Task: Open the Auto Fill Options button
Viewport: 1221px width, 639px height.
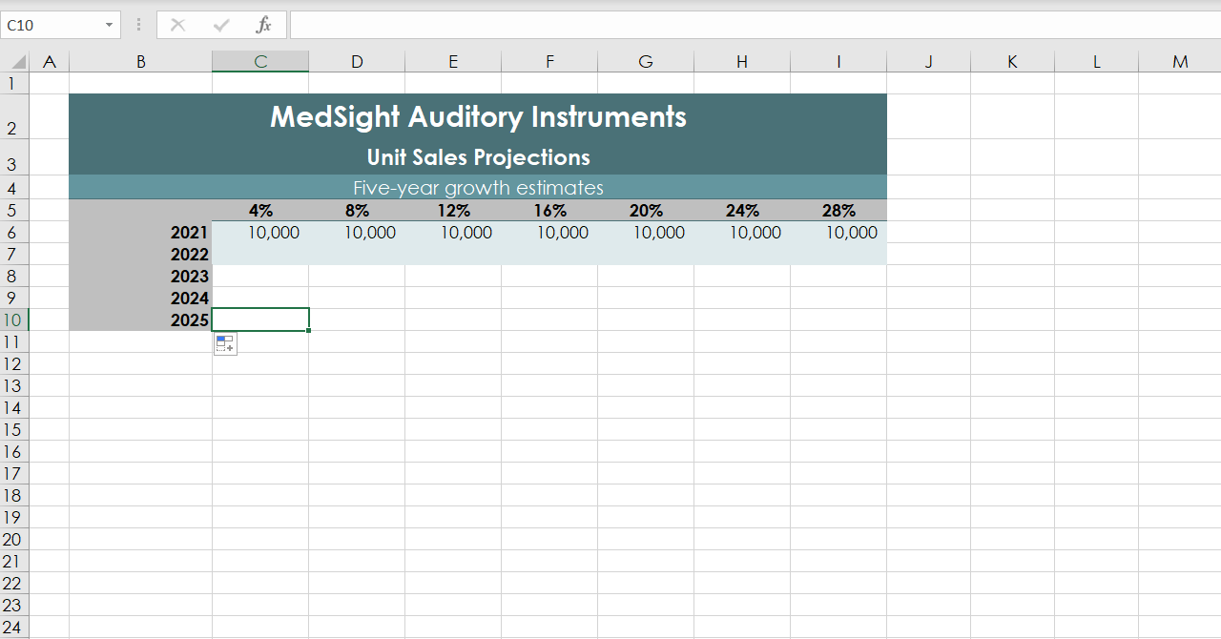Action: [225, 344]
